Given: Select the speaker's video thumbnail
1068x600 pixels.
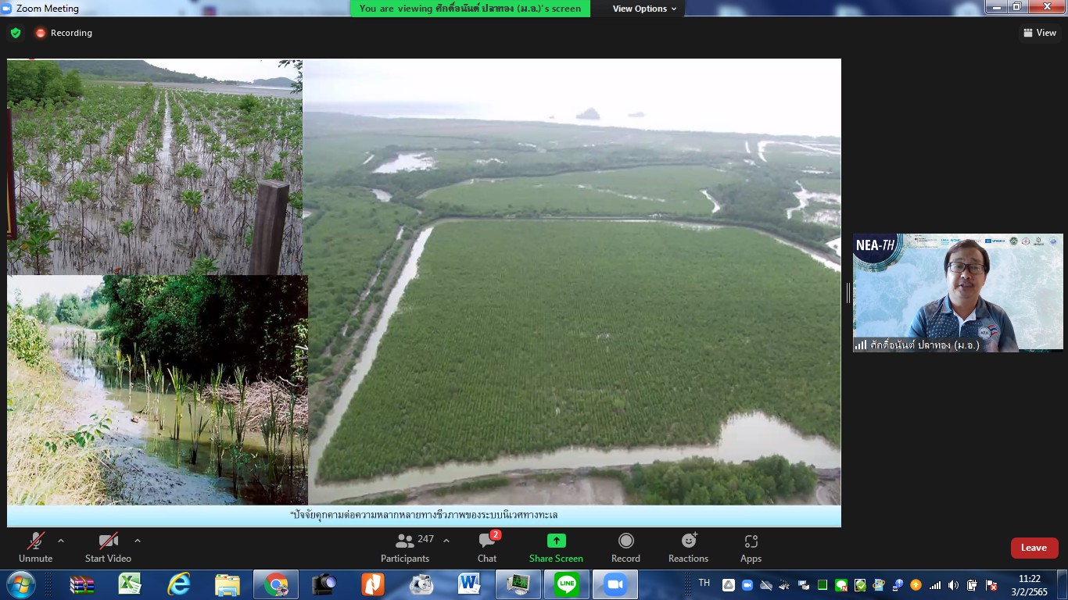Looking at the screenshot, I should [958, 293].
